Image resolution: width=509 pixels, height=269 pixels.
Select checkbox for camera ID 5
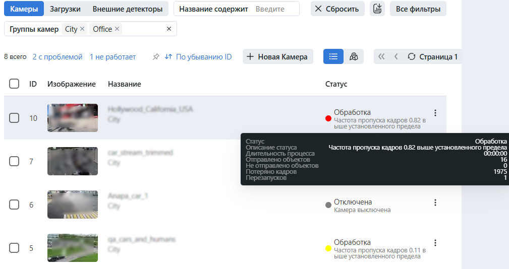tap(14, 247)
